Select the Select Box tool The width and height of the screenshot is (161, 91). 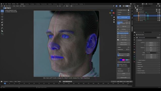click(x=2, y=11)
